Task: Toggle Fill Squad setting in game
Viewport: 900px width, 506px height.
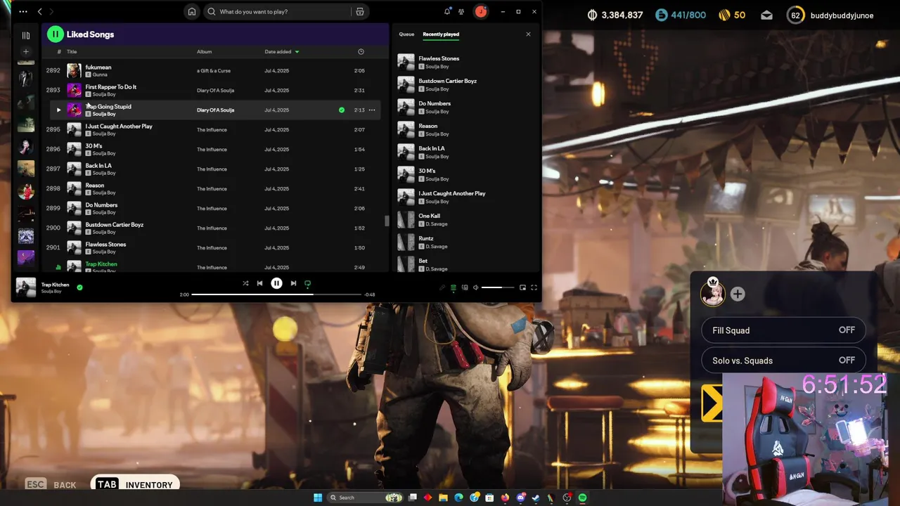Action: coord(783,330)
